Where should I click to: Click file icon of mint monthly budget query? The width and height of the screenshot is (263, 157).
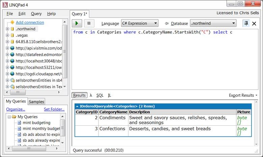pos(19,128)
